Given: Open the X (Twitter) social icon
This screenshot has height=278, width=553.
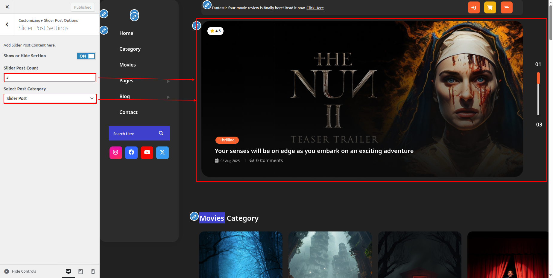Looking at the screenshot, I should pyautogui.click(x=162, y=152).
